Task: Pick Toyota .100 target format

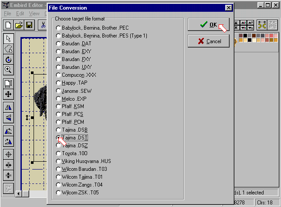Action: point(72,153)
